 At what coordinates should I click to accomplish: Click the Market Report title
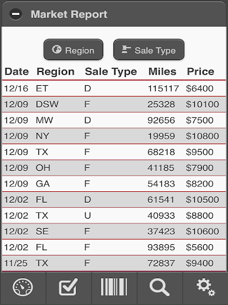pyautogui.click(x=69, y=14)
